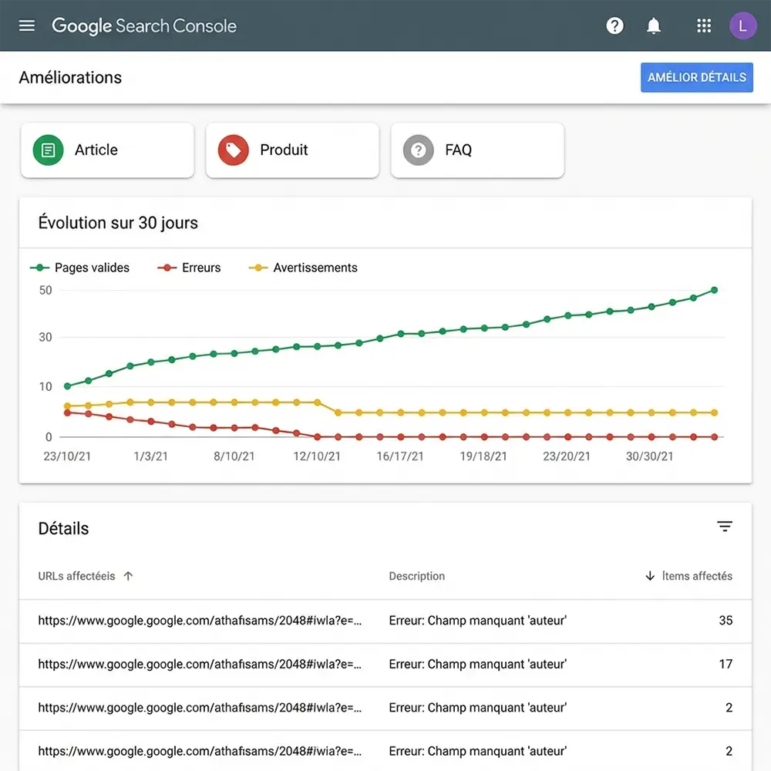Open the help icon in the top bar
Image resolution: width=771 pixels, height=771 pixels.
tap(614, 25)
